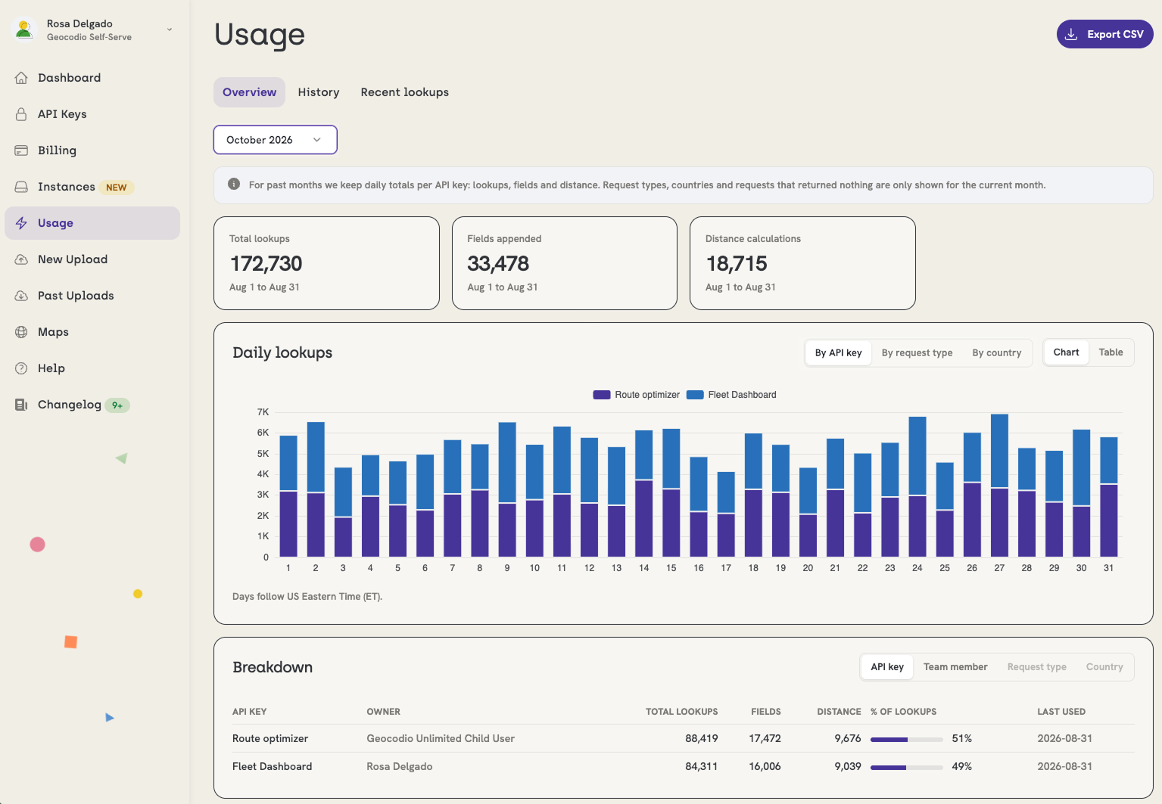This screenshot has width=1162, height=804.
Task: Click the 9+ badge next to Changelog
Action: 117,405
